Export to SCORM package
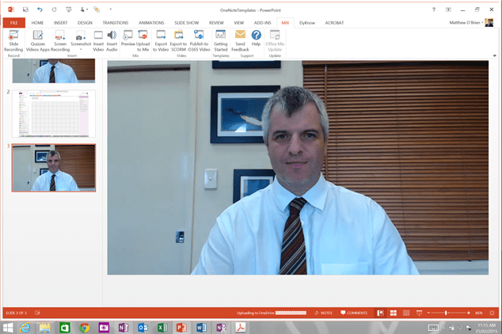This screenshot has height=334, width=502. [x=179, y=40]
